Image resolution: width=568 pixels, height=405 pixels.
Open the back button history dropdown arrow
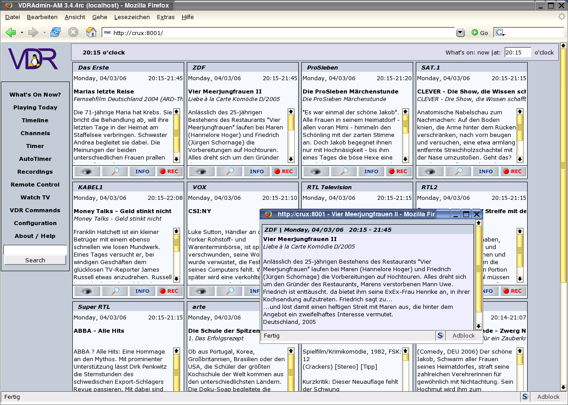tap(22, 32)
